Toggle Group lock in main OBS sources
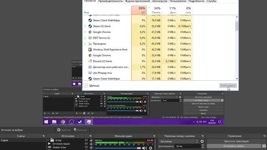Screen dimensions: 267x150 pyautogui.click(x=91, y=140)
